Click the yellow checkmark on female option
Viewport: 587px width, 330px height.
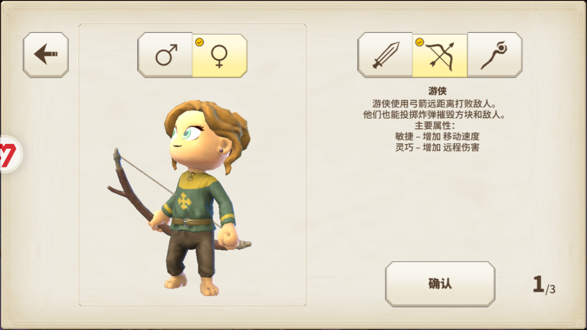(199, 42)
